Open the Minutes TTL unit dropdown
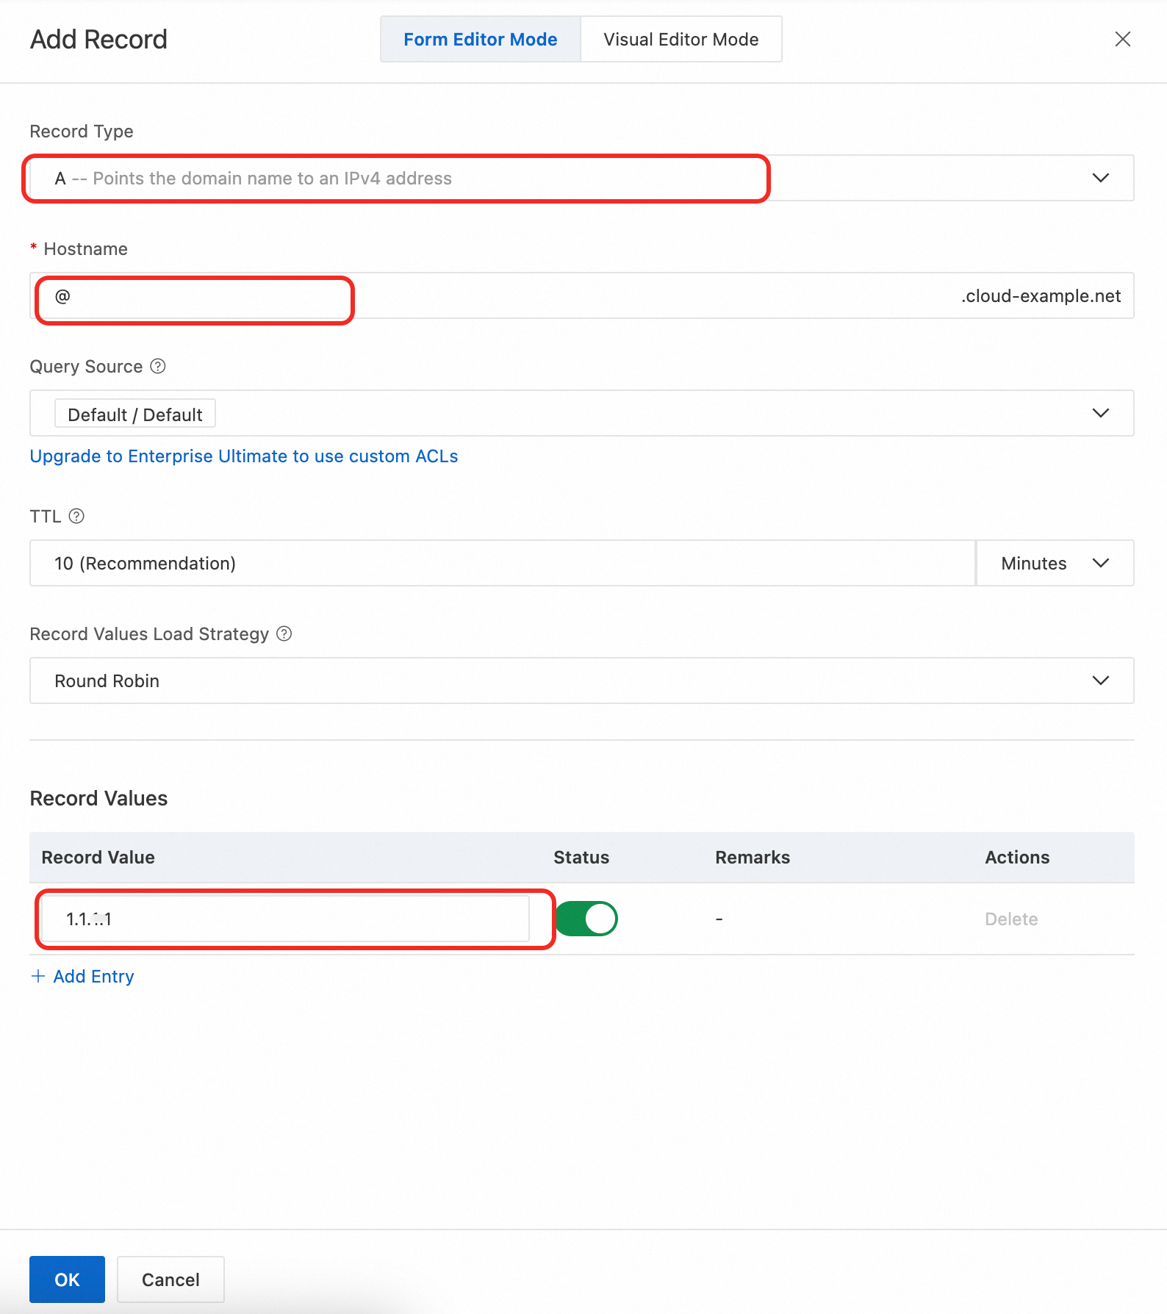The width and height of the screenshot is (1167, 1314). click(x=1055, y=563)
